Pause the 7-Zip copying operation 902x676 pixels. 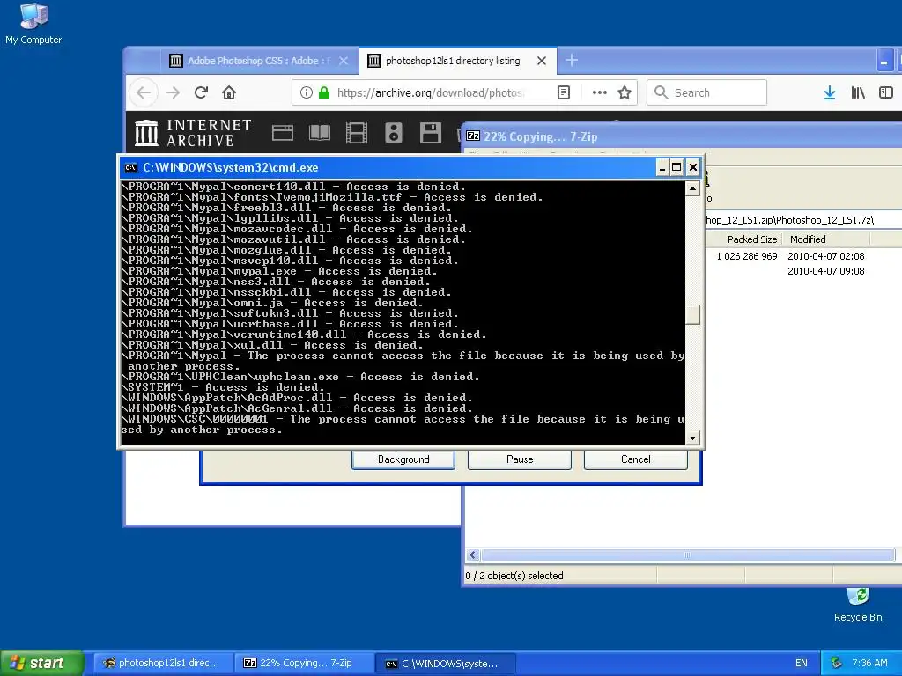(520, 459)
